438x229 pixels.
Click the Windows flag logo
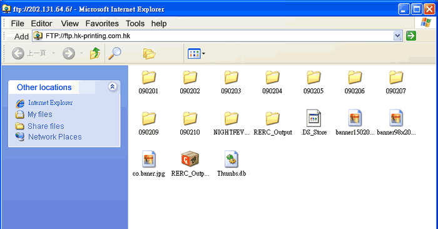coord(425,23)
